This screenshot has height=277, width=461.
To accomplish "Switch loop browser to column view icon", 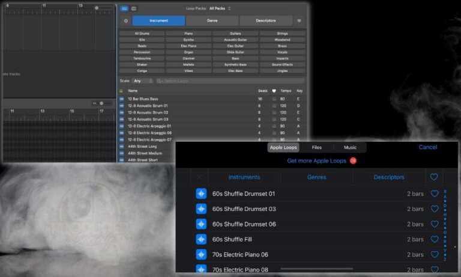I will coord(134,8).
